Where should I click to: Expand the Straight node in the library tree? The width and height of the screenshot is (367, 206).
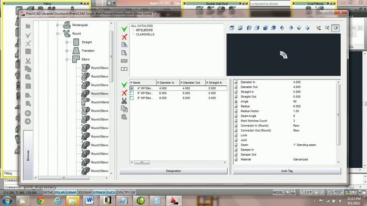click(x=67, y=42)
